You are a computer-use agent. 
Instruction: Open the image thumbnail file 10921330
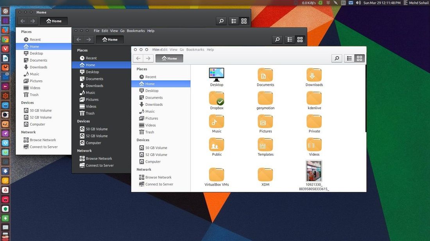click(314, 172)
